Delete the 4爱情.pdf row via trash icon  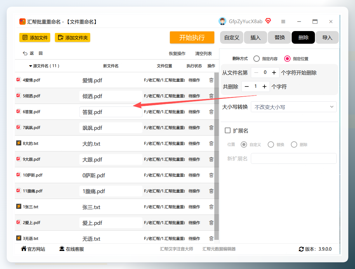coord(211,80)
